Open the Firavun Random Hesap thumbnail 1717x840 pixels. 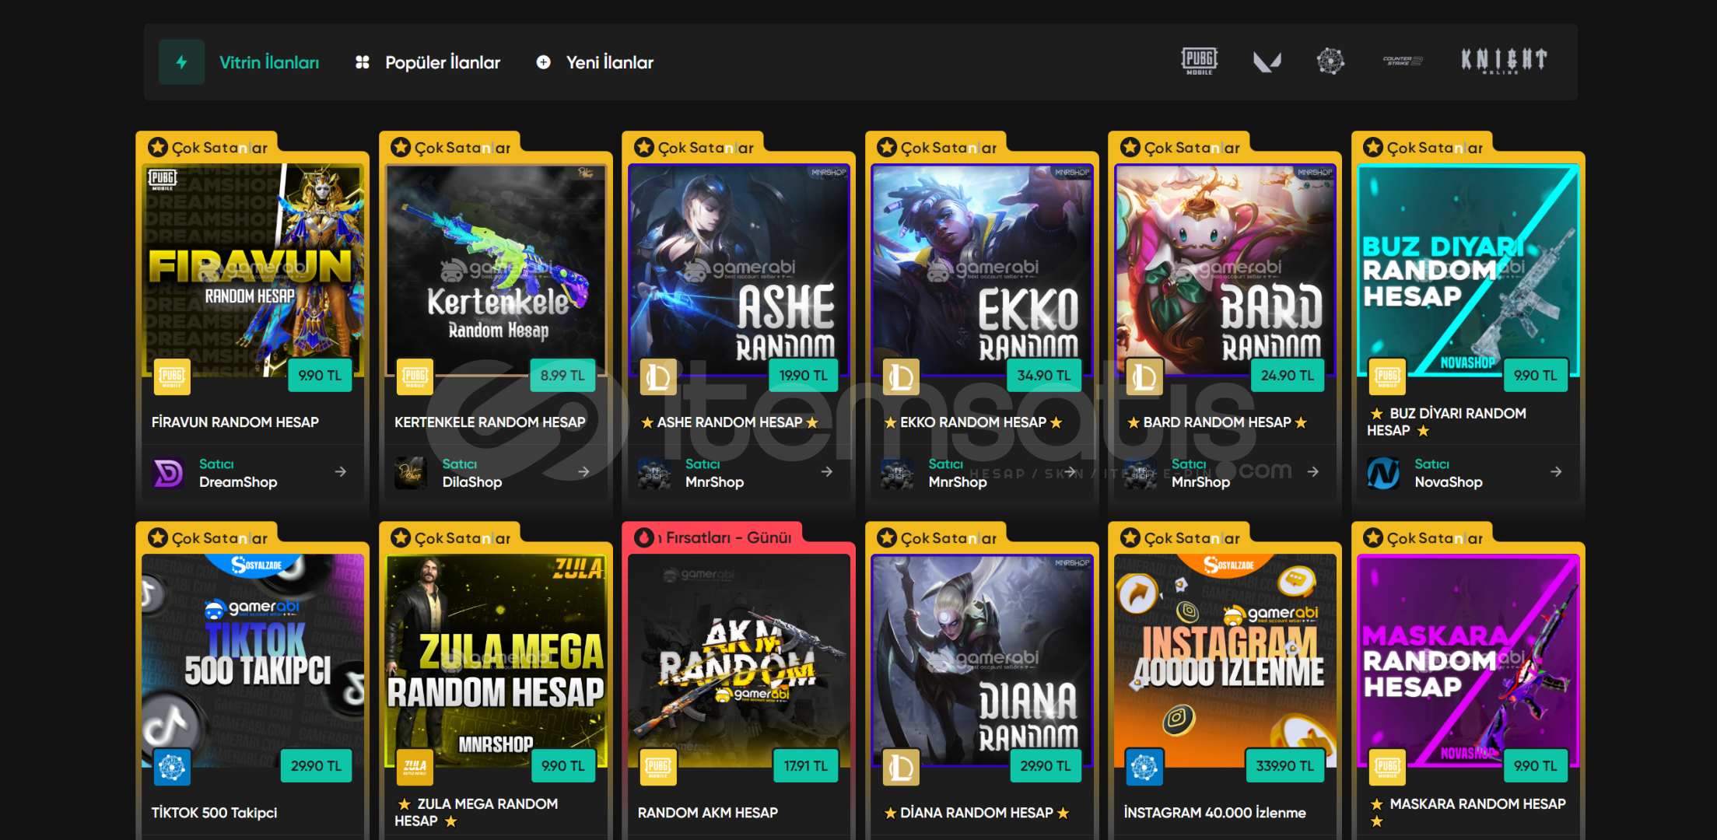pos(253,271)
